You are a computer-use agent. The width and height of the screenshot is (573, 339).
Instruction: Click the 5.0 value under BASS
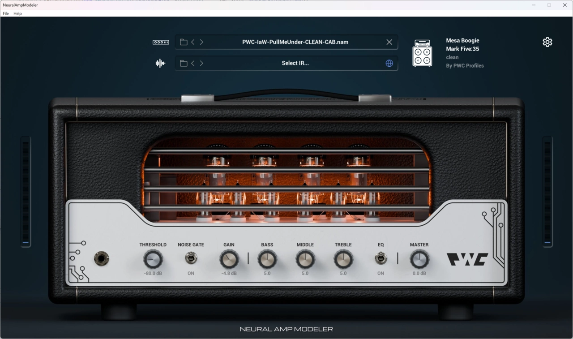pyautogui.click(x=267, y=273)
